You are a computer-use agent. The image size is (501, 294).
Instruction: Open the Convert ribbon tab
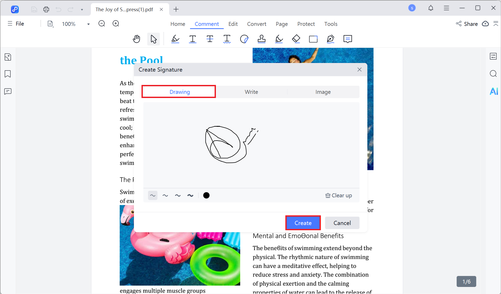256,24
